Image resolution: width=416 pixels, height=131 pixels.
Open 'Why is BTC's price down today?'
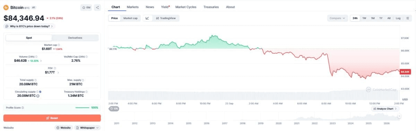(29, 26)
